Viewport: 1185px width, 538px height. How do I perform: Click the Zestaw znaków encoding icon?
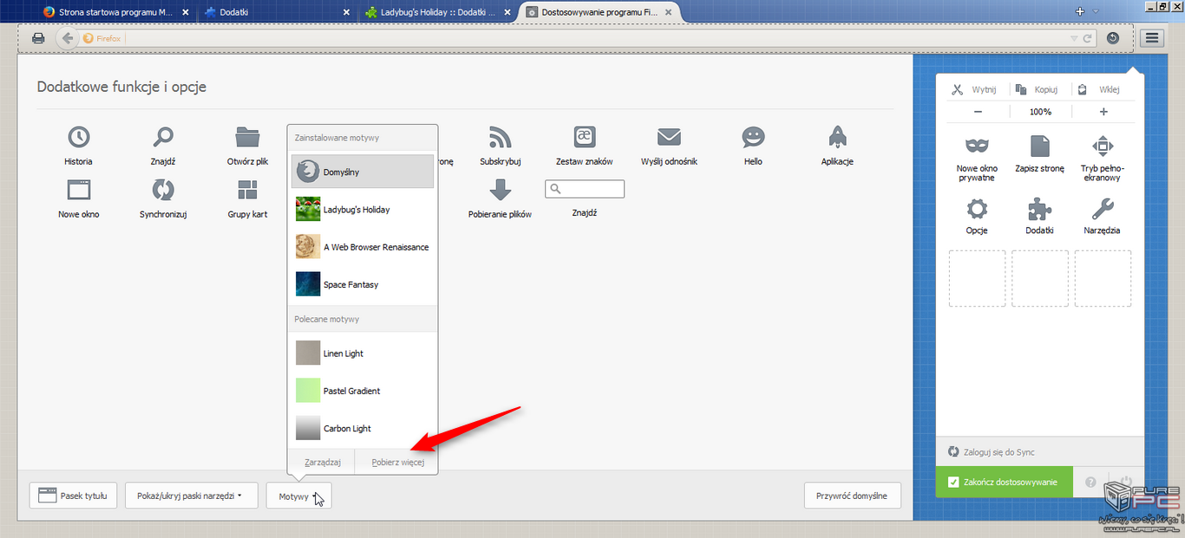click(584, 137)
